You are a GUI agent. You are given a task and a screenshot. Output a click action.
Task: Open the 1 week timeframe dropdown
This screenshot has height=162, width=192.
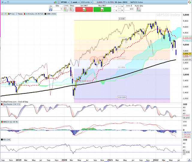75,2
